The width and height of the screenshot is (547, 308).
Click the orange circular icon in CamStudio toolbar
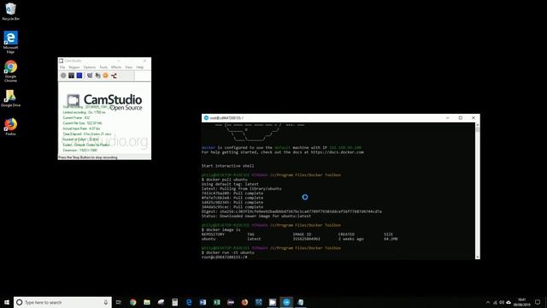(106, 75)
